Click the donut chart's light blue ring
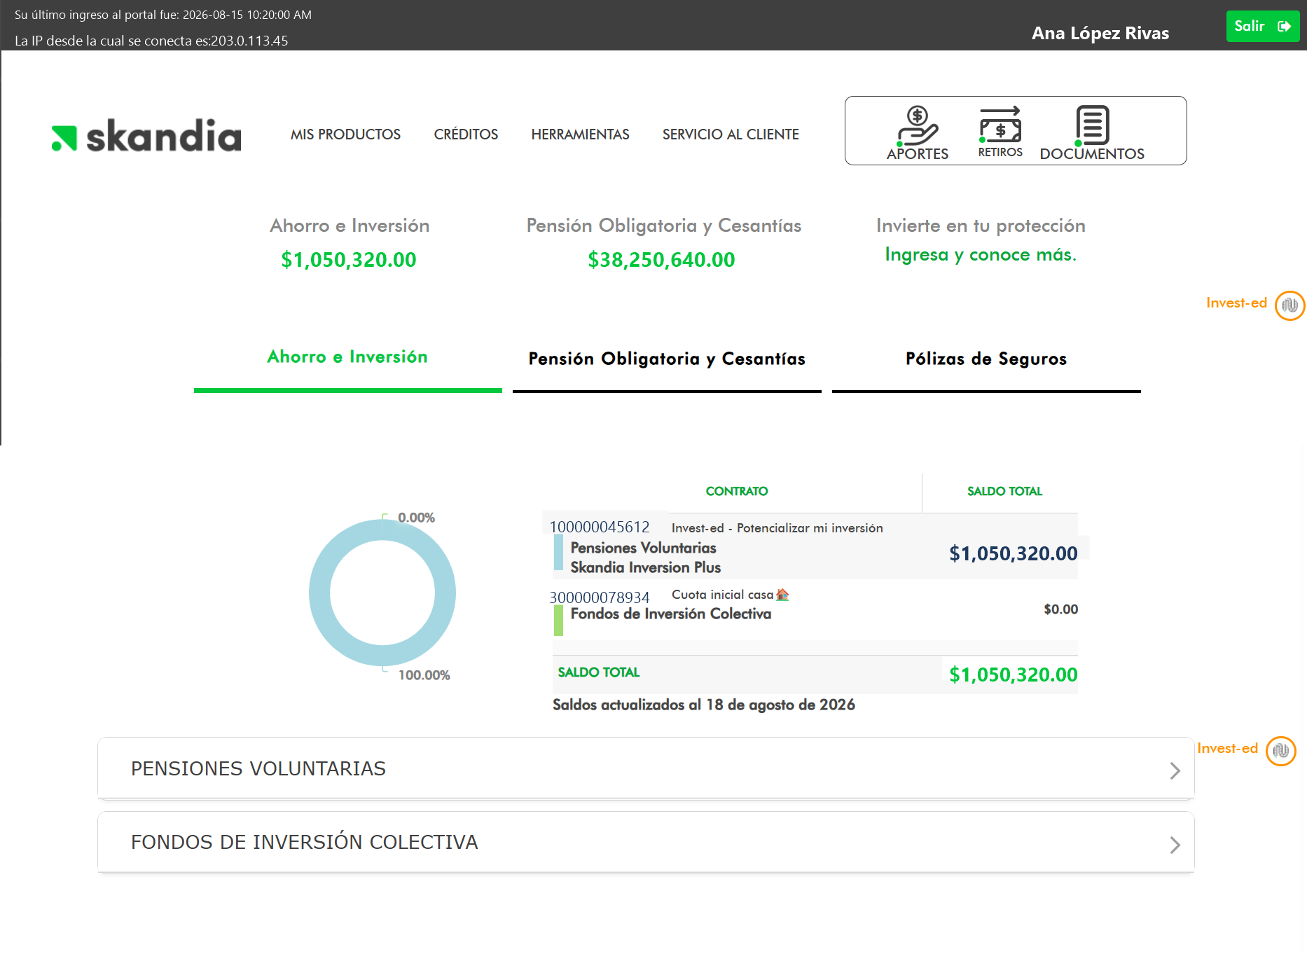Image resolution: width=1307 pixels, height=954 pixels. pyautogui.click(x=319, y=593)
